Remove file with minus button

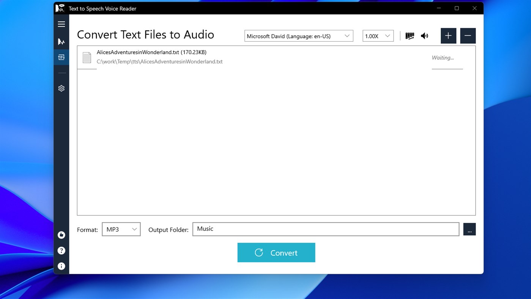[468, 36]
